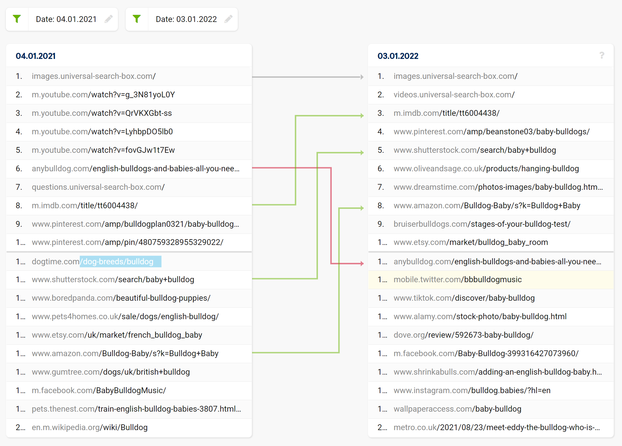622x446 pixels.
Task: Click amazon.com Bulldog-Baby result in the 04.01.2021 list
Action: pyautogui.click(x=125, y=354)
